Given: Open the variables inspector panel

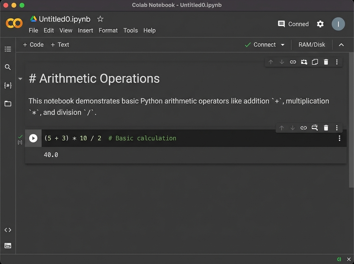Looking at the screenshot, I should click(8, 85).
